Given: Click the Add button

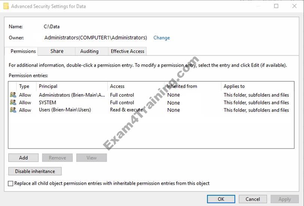Looking at the screenshot, I should pyautogui.click(x=23, y=158).
